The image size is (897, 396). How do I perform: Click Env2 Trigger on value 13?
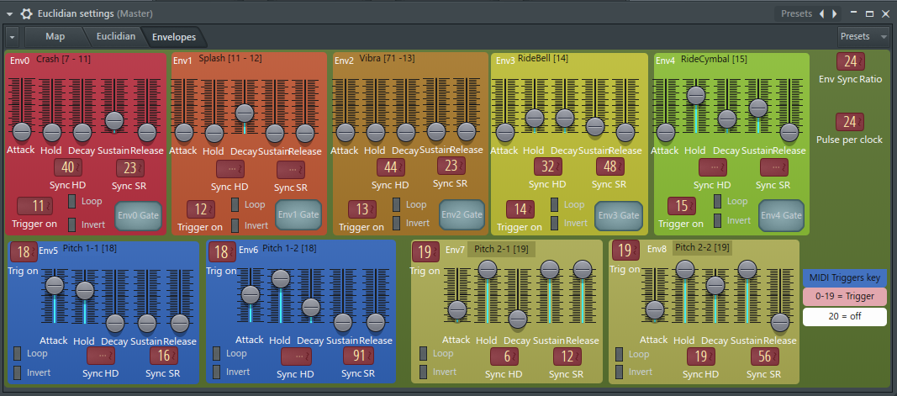click(x=362, y=209)
